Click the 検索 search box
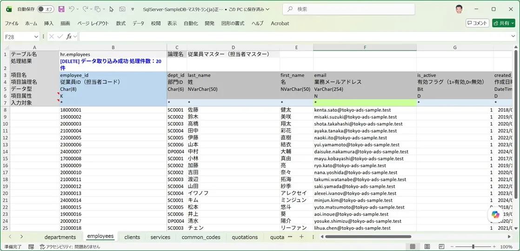Screen dimensions: 520x251 348,9
